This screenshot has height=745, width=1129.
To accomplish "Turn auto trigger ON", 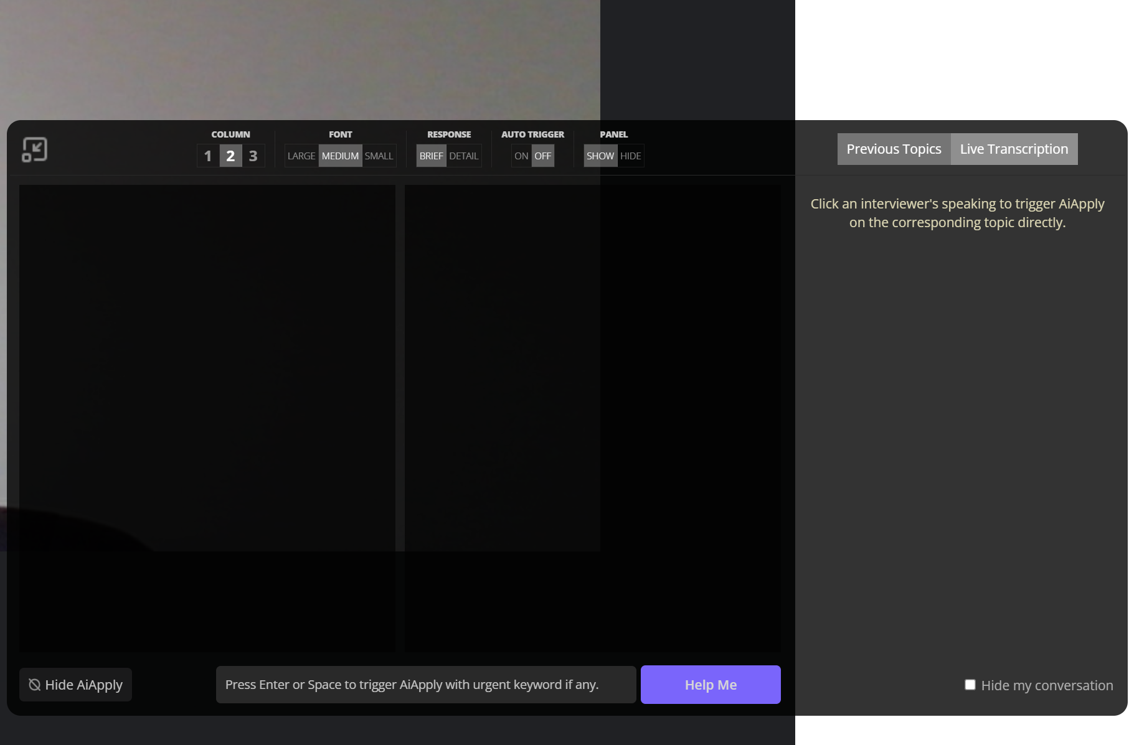I will 521,156.
